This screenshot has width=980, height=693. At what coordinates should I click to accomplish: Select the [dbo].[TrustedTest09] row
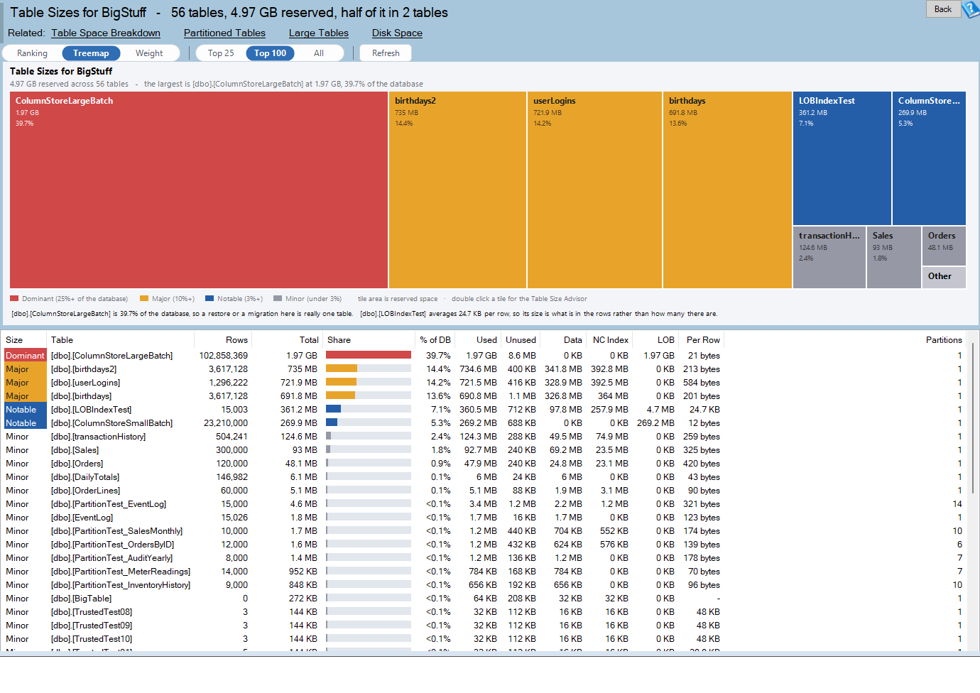(x=484, y=626)
